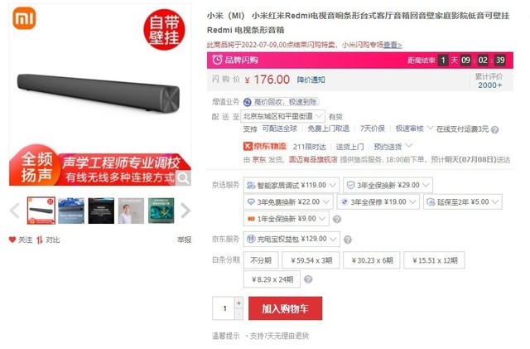Click help icon next to 在线支付运费3元
530x349 pixels.
point(495,129)
